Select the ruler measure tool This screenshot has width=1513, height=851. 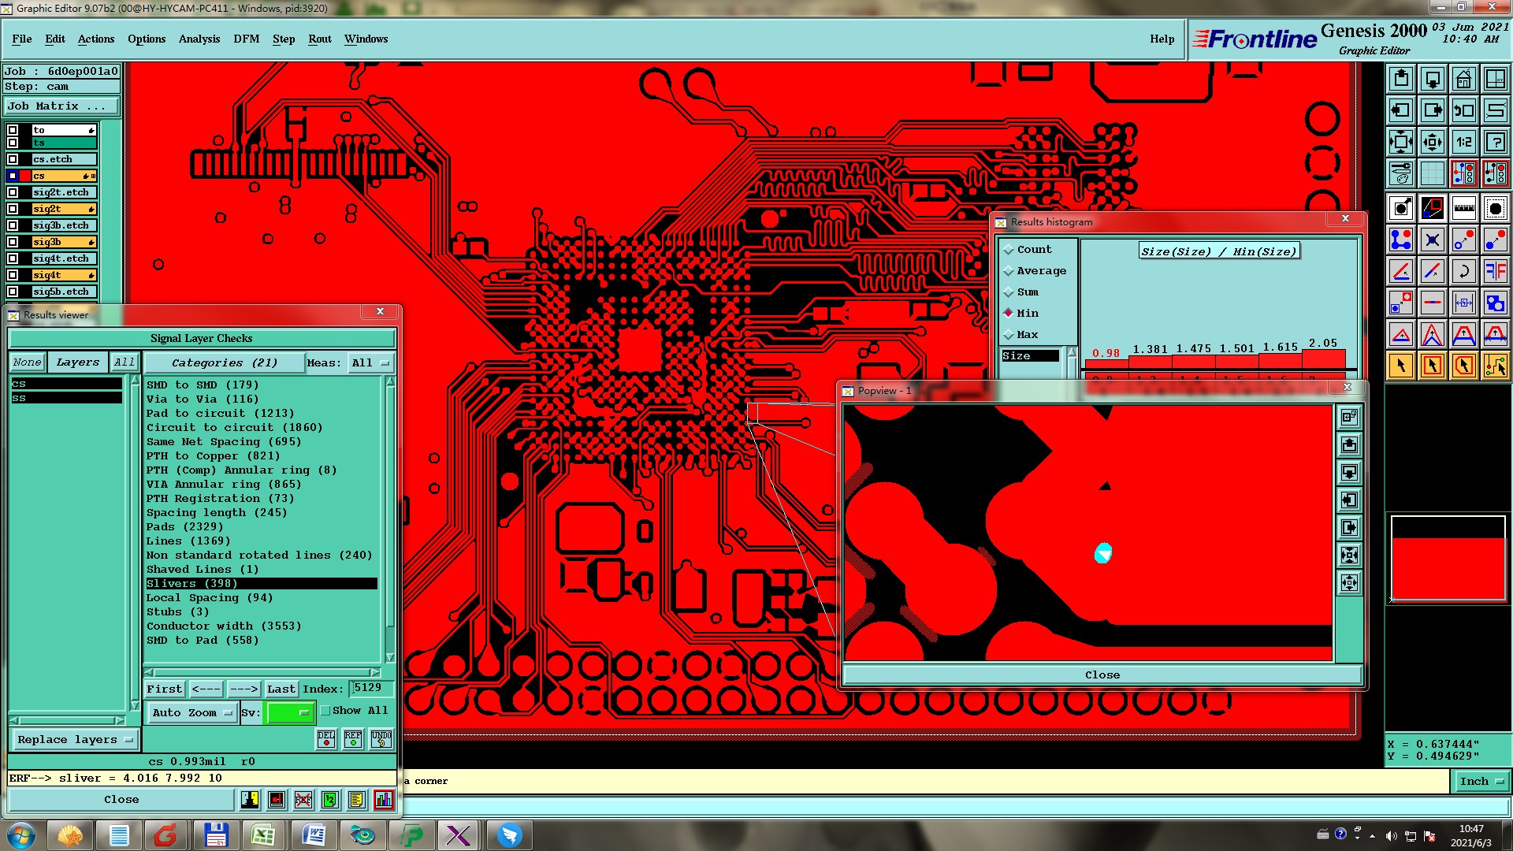point(1463,208)
